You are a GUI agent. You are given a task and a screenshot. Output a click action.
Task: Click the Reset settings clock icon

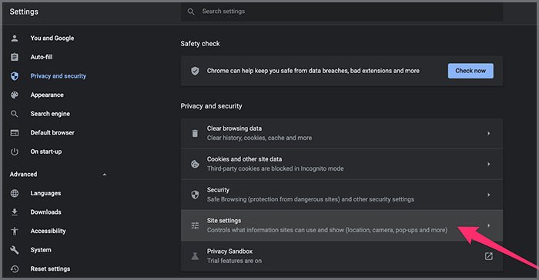[x=15, y=268]
